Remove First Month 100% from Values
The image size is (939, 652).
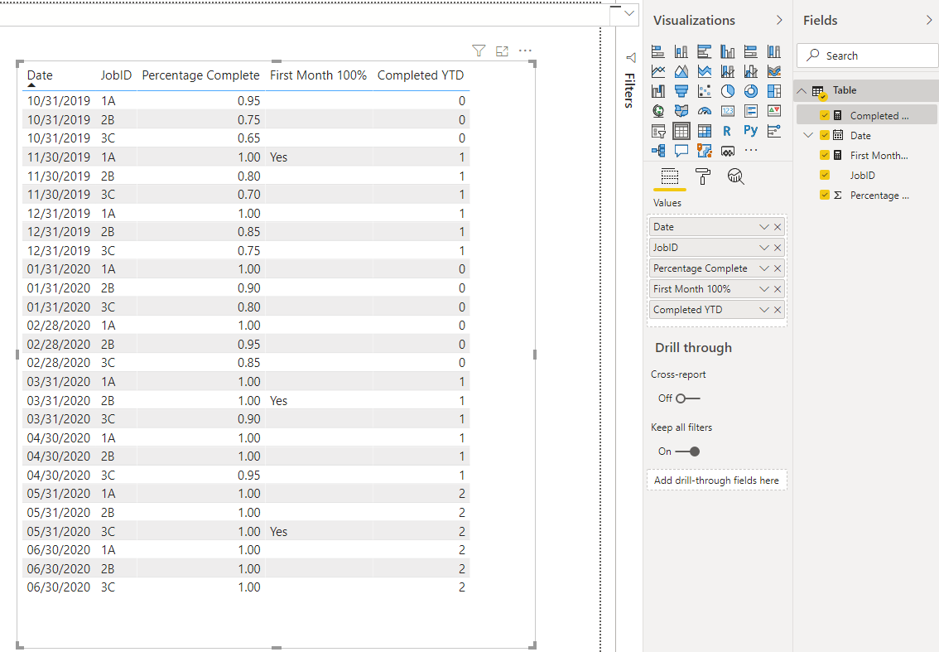click(x=778, y=289)
